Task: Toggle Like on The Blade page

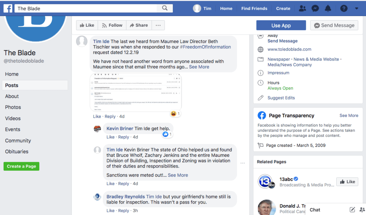Action: point(87,25)
